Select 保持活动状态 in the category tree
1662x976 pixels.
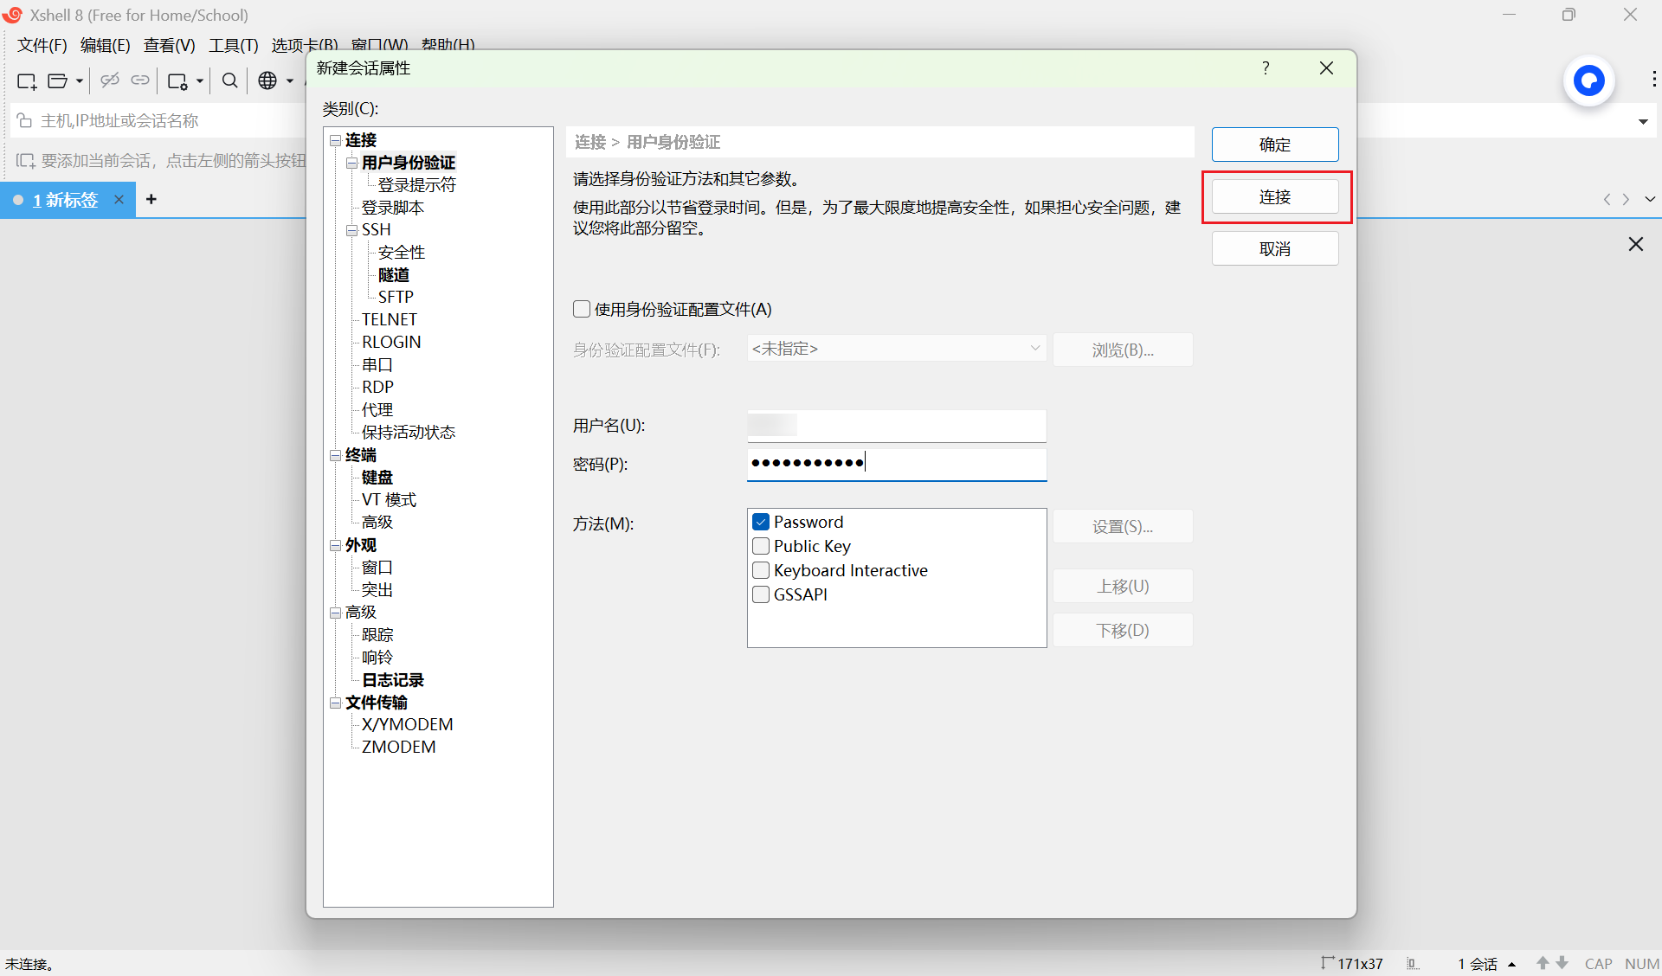[x=409, y=433]
